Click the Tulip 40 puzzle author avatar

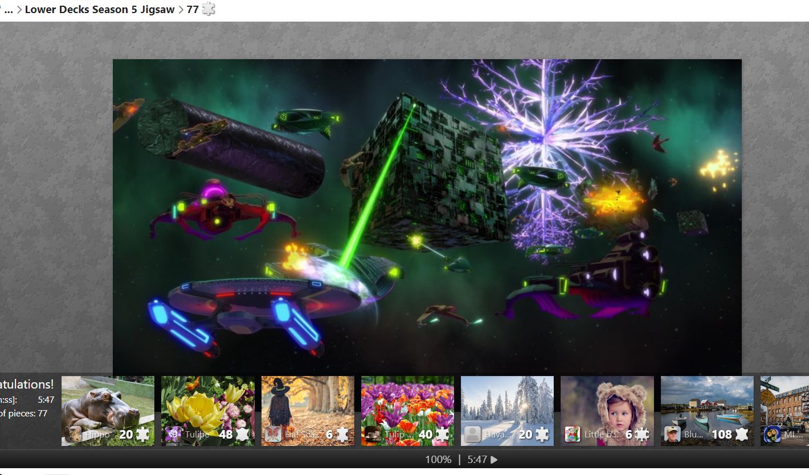(373, 435)
